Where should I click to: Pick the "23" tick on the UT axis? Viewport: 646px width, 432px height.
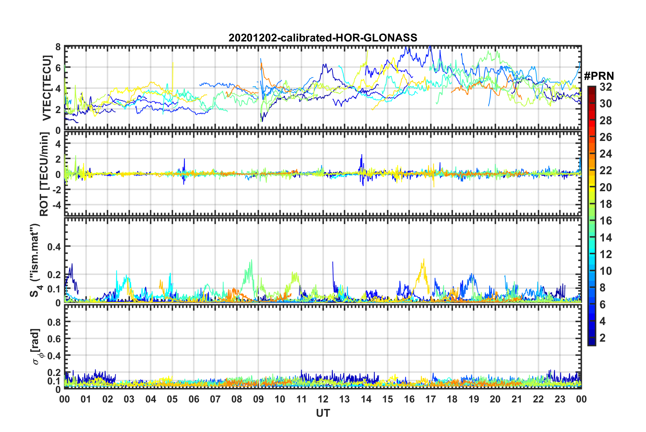tap(560, 399)
